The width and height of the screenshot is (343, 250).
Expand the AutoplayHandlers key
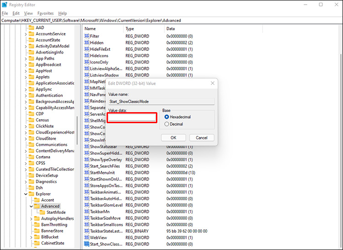coord(31,219)
